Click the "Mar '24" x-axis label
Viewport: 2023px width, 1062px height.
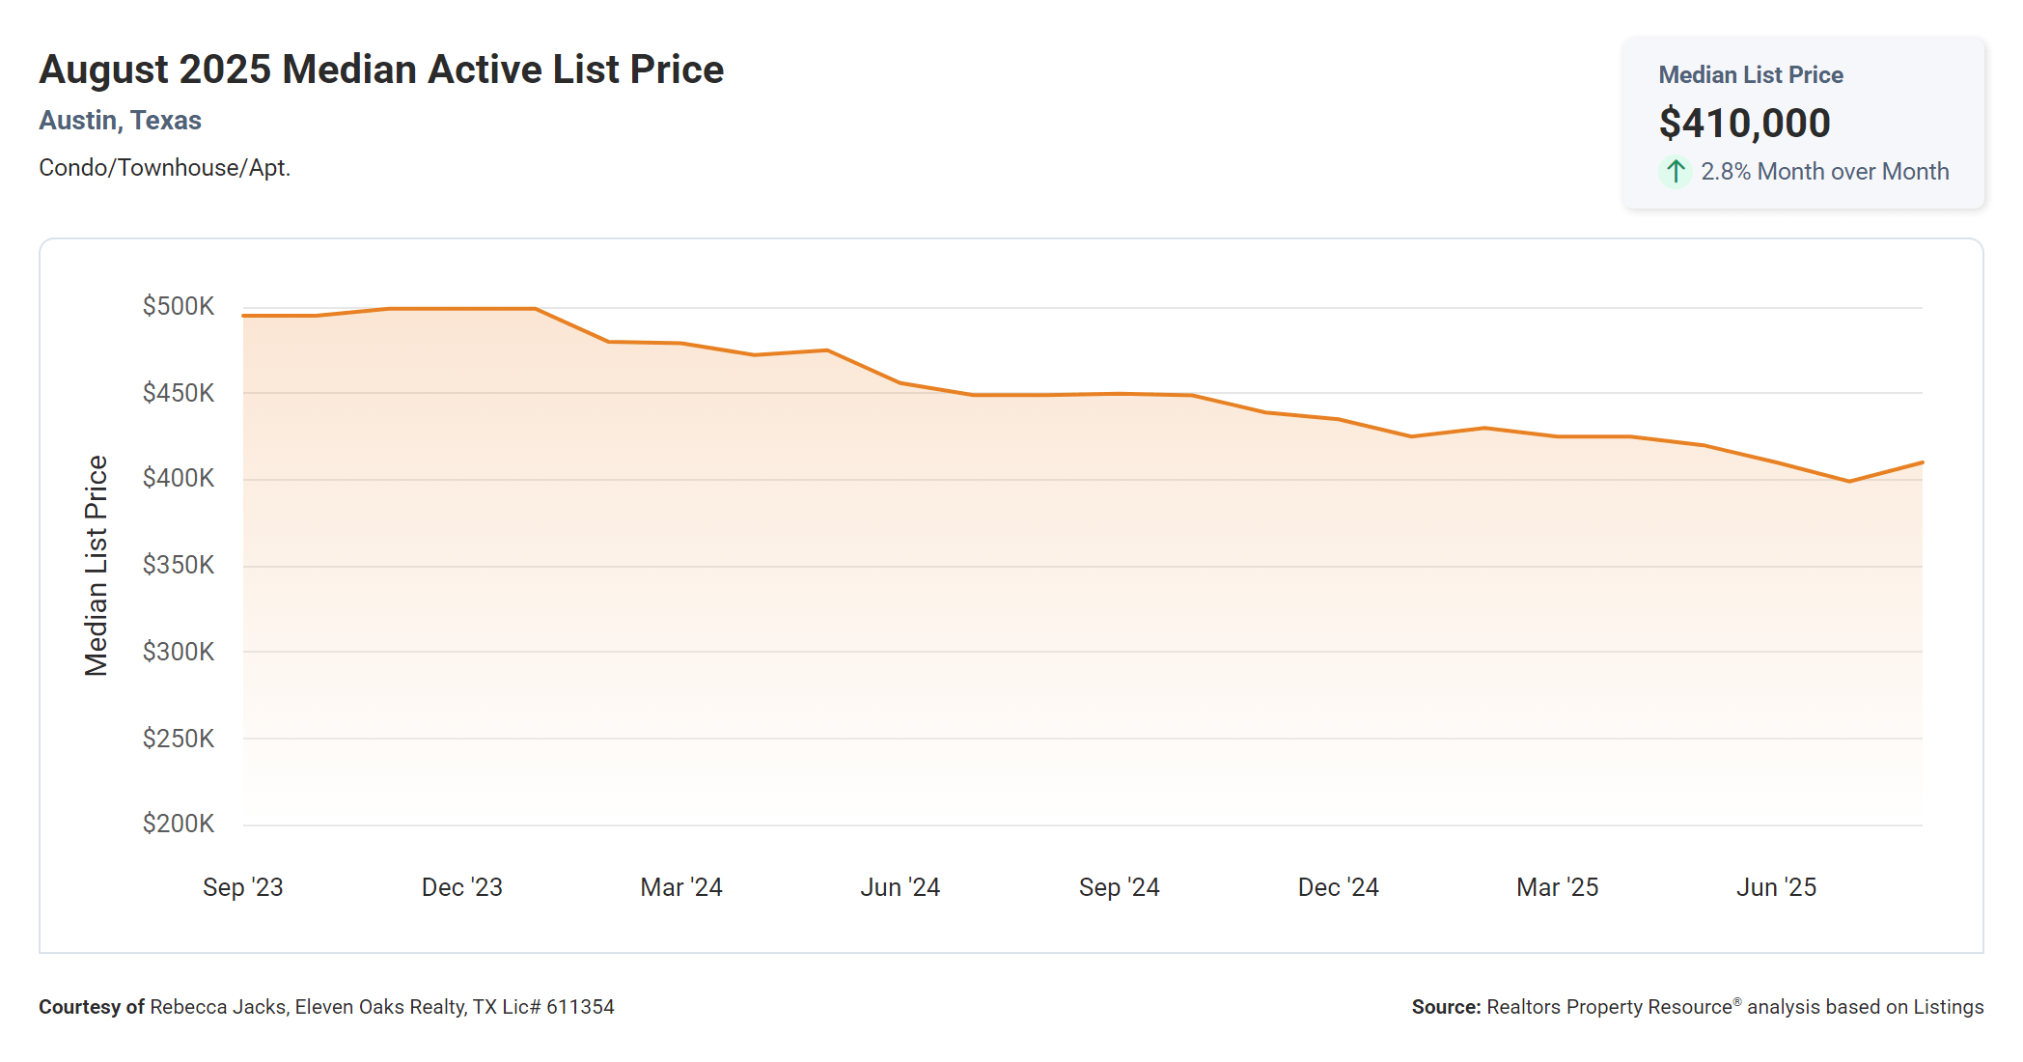coord(681,887)
